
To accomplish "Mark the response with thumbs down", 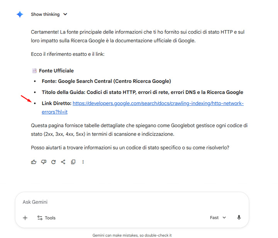I will click(x=44, y=162).
